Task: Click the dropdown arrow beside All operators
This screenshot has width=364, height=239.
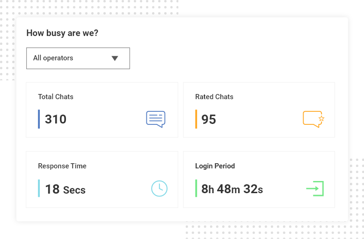Action: [115, 58]
